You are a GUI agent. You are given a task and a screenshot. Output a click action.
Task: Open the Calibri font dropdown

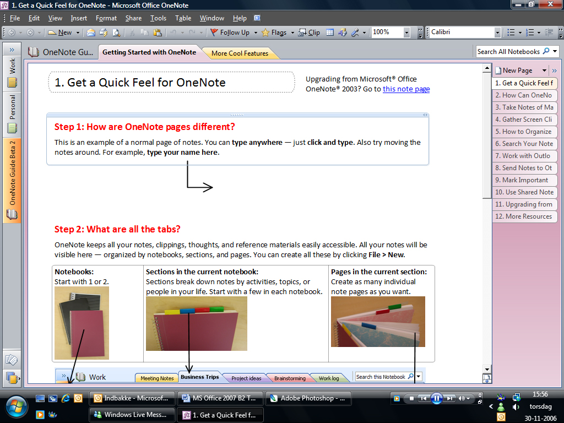tap(497, 32)
